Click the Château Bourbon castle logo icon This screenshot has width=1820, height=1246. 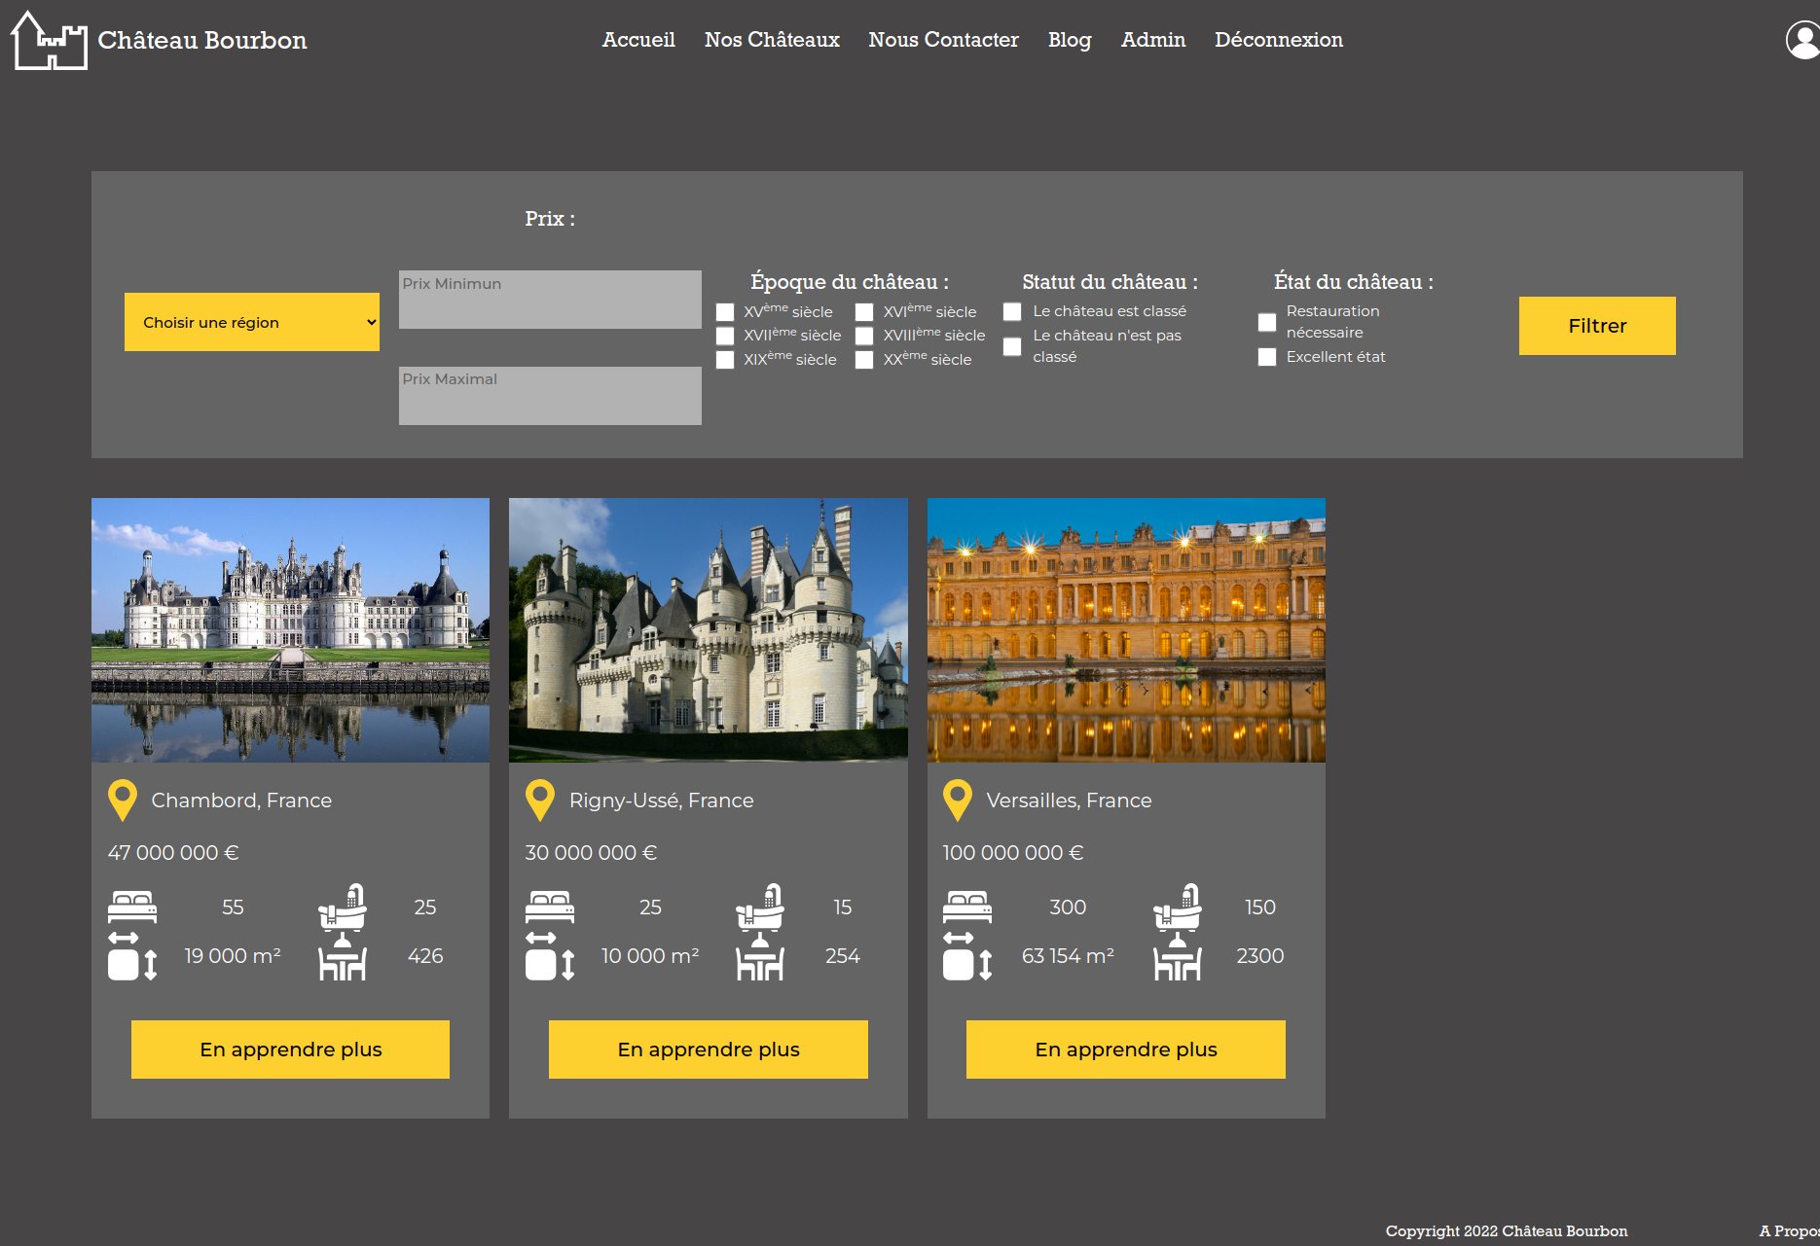point(49,41)
